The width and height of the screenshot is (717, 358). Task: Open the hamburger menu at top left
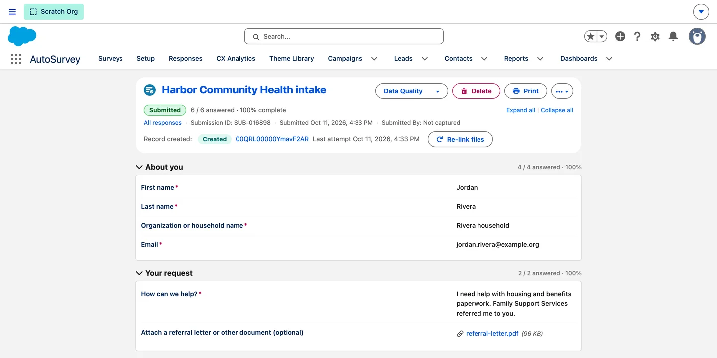12,12
